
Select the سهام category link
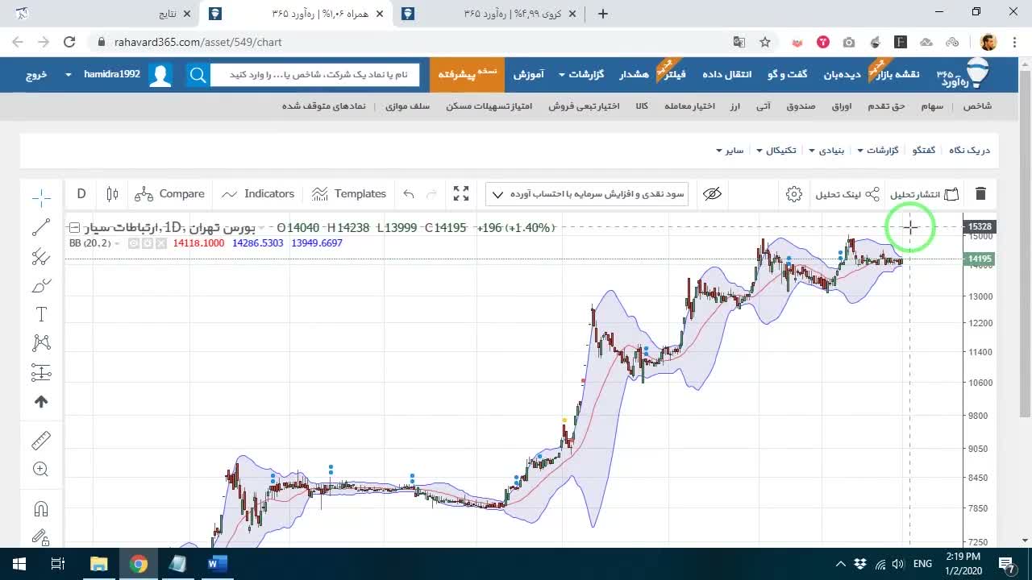(x=932, y=106)
